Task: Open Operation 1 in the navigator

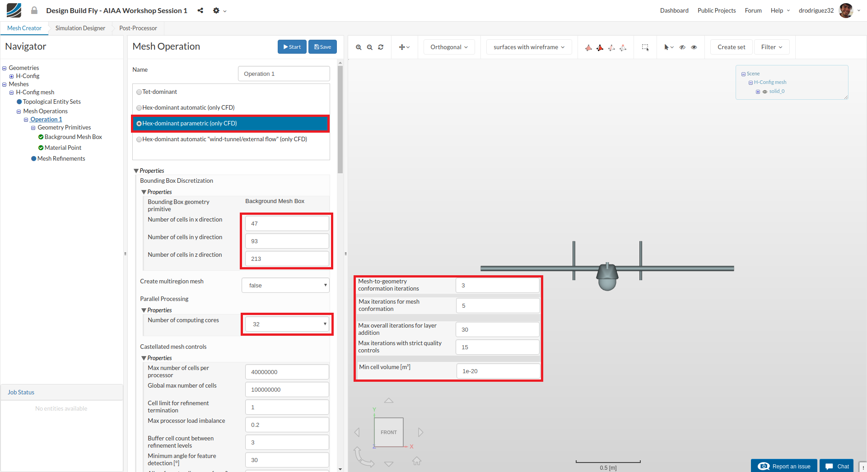Action: [46, 120]
